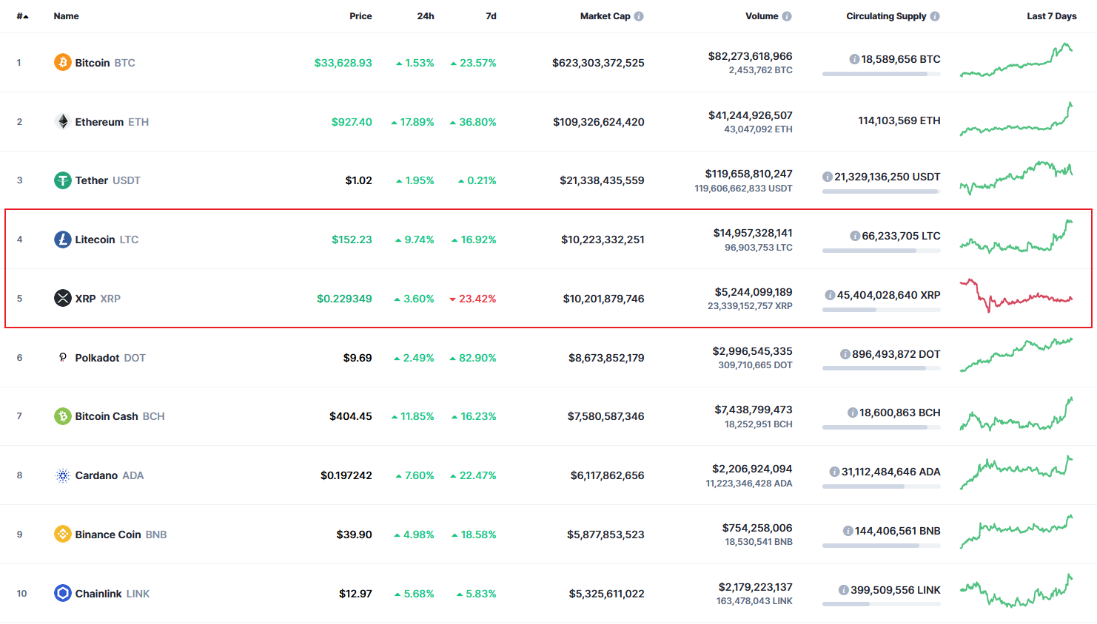Click Litecoin circulating supply progress bar
The width and height of the screenshot is (1097, 624).
coord(882,251)
